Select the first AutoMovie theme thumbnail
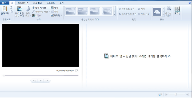 point(71,11)
